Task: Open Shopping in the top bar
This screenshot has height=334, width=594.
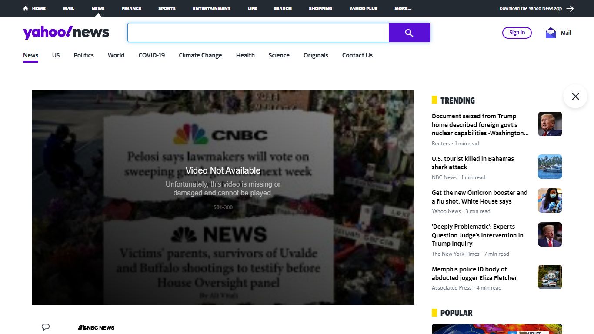Action: coord(320,8)
